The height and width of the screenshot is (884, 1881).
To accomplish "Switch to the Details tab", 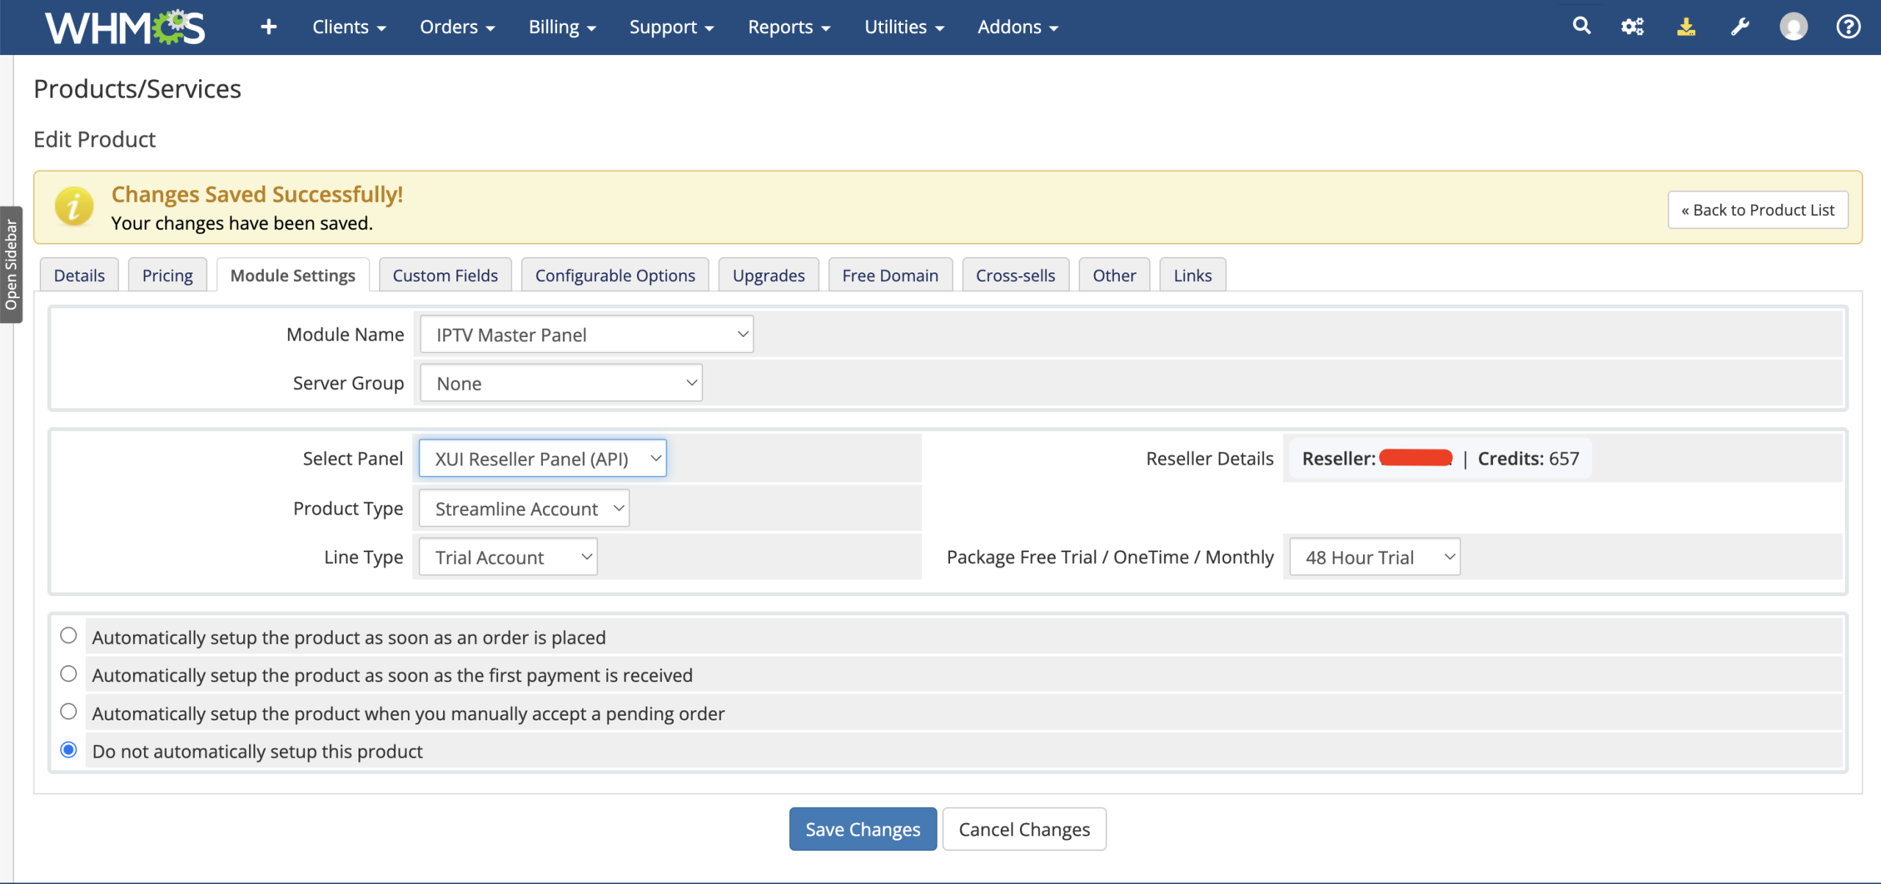I will 79,275.
